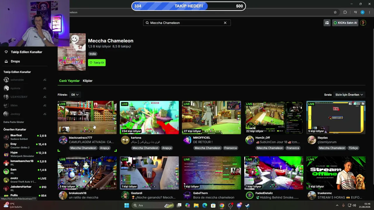The width and height of the screenshot is (374, 210).
Task: Open Eray Counter-Strike 2 channel
Action: [25, 146]
